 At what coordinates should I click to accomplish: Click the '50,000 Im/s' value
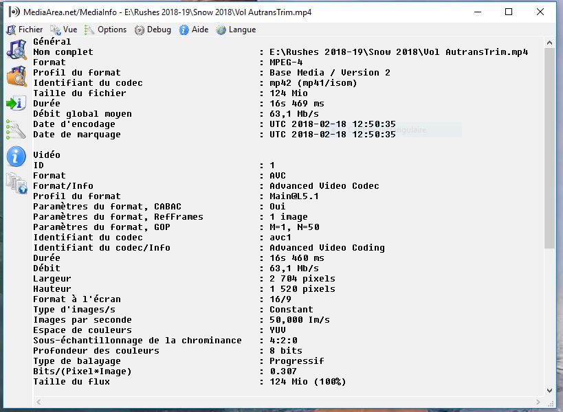pos(300,320)
